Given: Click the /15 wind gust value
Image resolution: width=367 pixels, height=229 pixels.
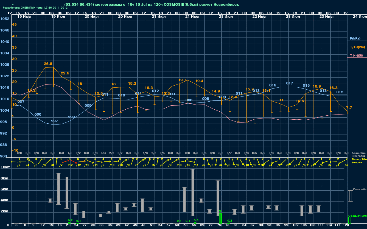Looking at the screenshot, I should pos(188,165).
